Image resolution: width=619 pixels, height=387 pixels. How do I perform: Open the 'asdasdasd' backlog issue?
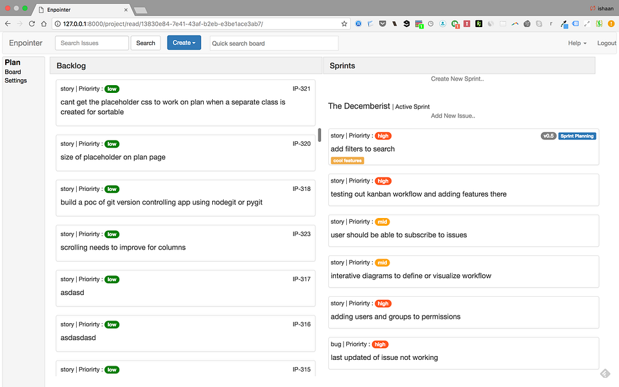pos(186,333)
